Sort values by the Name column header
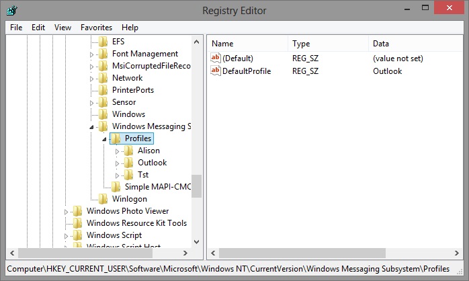The width and height of the screenshot is (469, 281). [248, 44]
